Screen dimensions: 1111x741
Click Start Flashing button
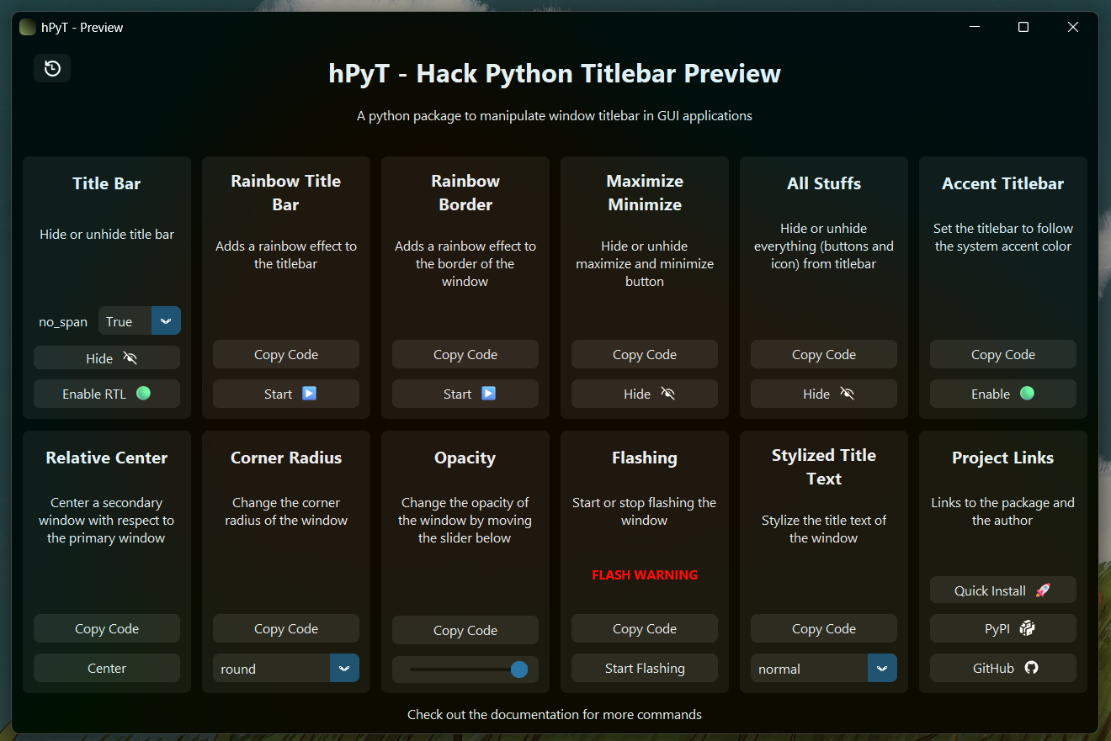pyautogui.click(x=645, y=668)
